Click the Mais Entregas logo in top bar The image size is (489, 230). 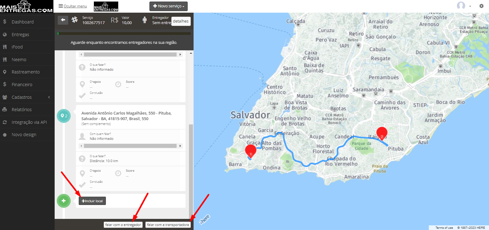coord(106,6)
